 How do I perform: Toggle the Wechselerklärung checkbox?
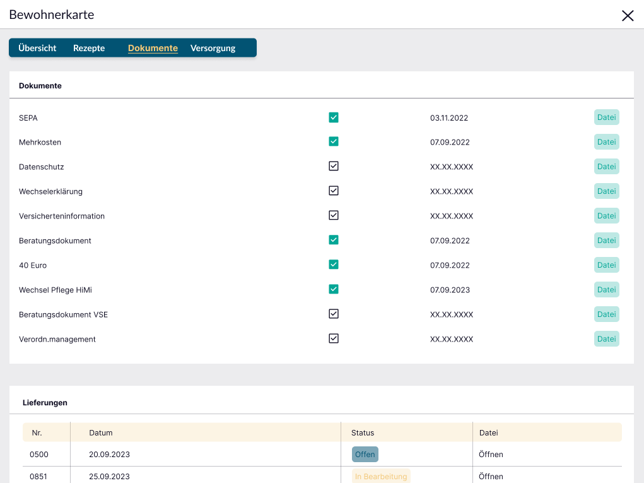click(334, 191)
